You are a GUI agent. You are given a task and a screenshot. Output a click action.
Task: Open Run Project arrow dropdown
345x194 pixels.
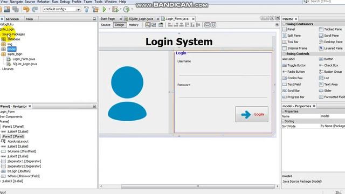click(x=109, y=9)
